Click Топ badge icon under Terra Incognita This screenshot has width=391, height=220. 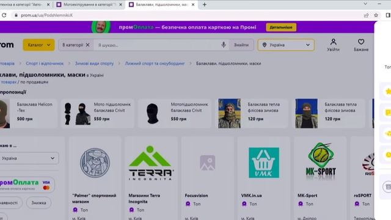tap(131, 210)
